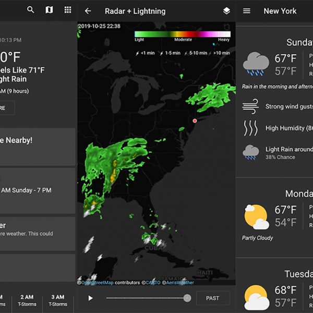Screen dimensions: 313x313
Task: Open the AerisWeather attribution link
Action: click(180, 283)
